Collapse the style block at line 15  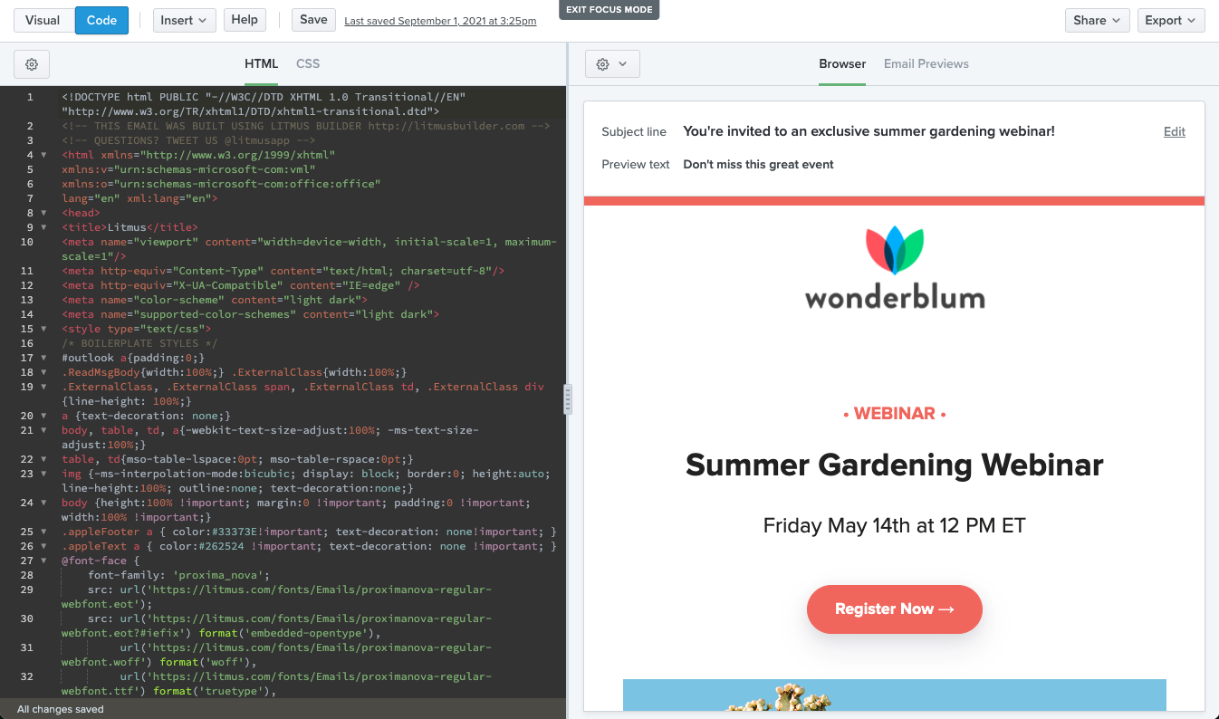[x=44, y=329]
